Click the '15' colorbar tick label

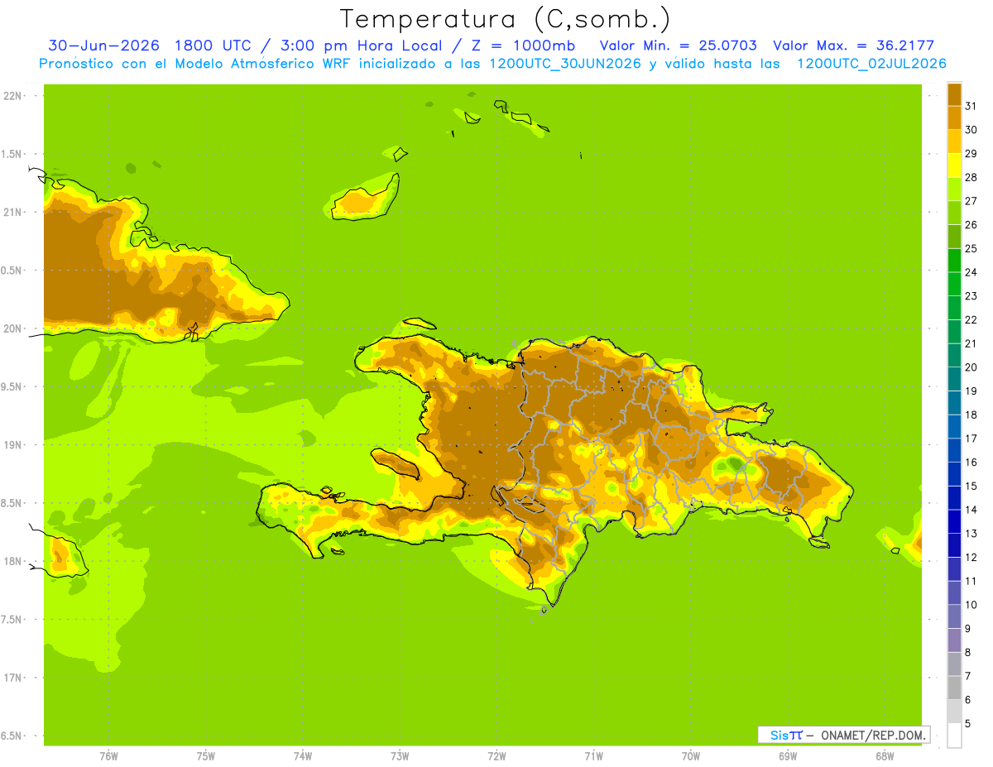tap(971, 486)
